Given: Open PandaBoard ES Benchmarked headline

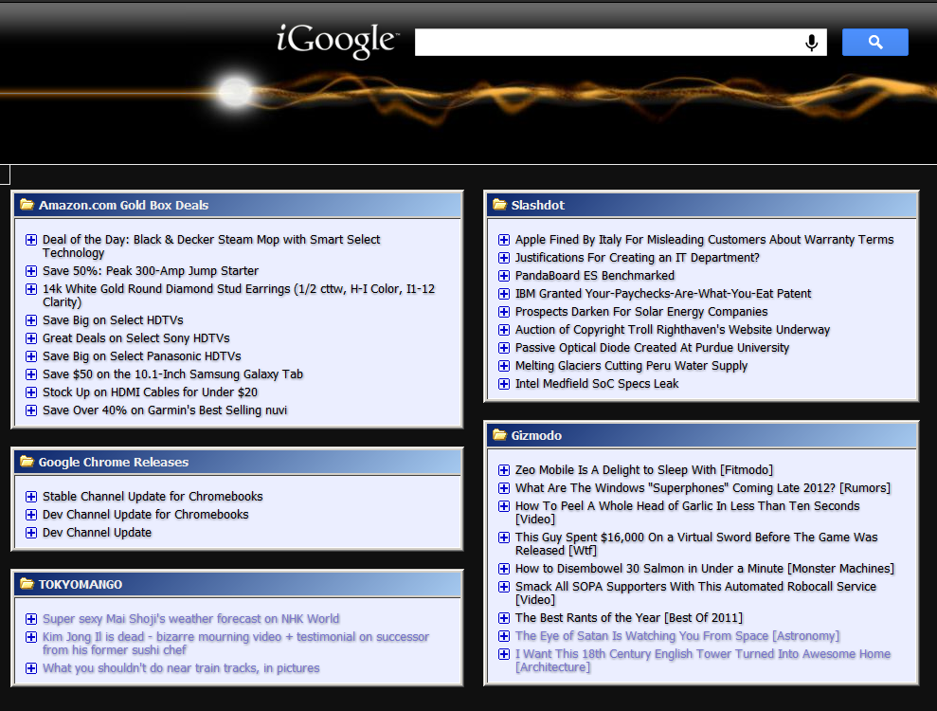Looking at the screenshot, I should coord(595,276).
